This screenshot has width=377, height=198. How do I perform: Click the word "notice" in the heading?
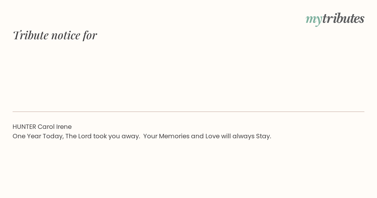click(x=66, y=36)
